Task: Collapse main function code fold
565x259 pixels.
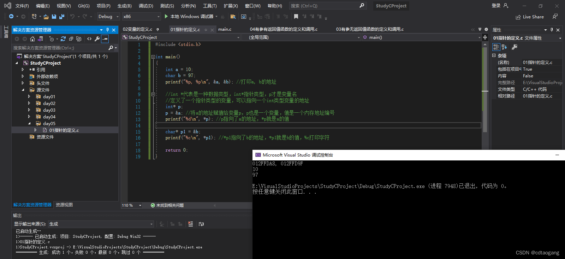Action: point(153,57)
